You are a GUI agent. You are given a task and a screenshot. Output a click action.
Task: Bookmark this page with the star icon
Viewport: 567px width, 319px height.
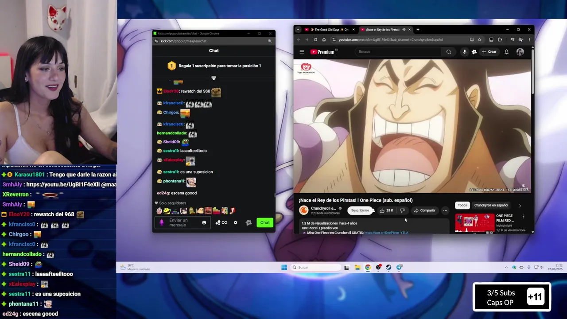pyautogui.click(x=479, y=39)
